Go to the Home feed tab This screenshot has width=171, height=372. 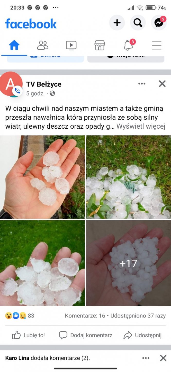14,45
